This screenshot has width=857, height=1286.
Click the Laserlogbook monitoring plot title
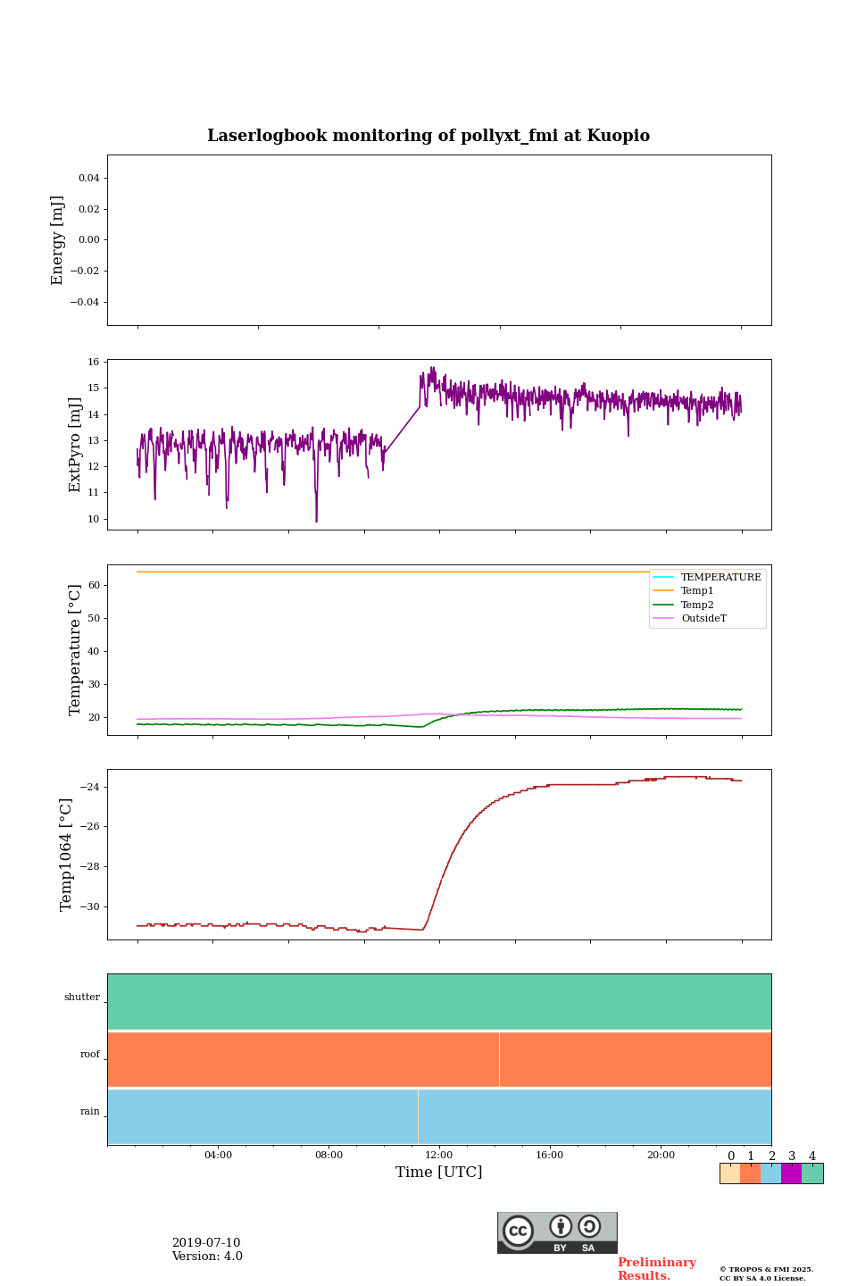pyautogui.click(x=428, y=136)
